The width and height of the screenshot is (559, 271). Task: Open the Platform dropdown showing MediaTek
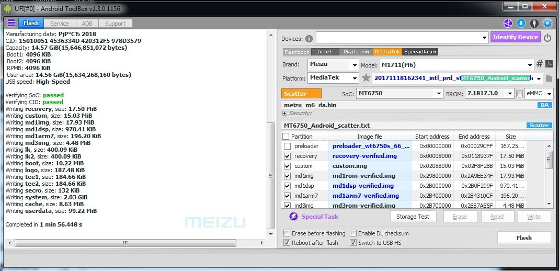tap(355, 78)
